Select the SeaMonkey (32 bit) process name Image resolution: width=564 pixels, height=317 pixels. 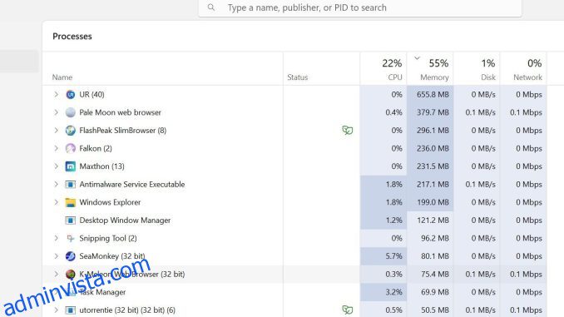pyautogui.click(x=111, y=256)
